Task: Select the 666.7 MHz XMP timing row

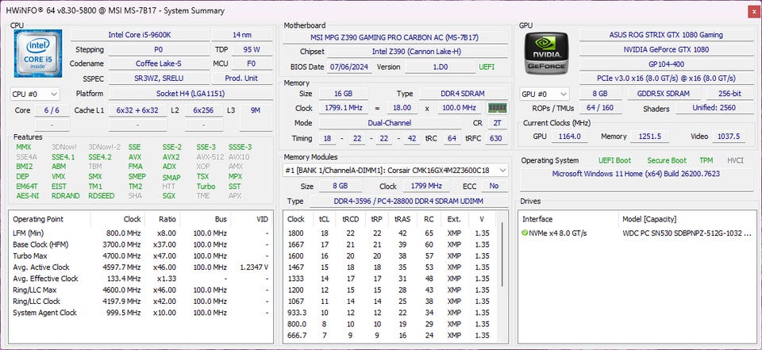Action: pos(391,336)
